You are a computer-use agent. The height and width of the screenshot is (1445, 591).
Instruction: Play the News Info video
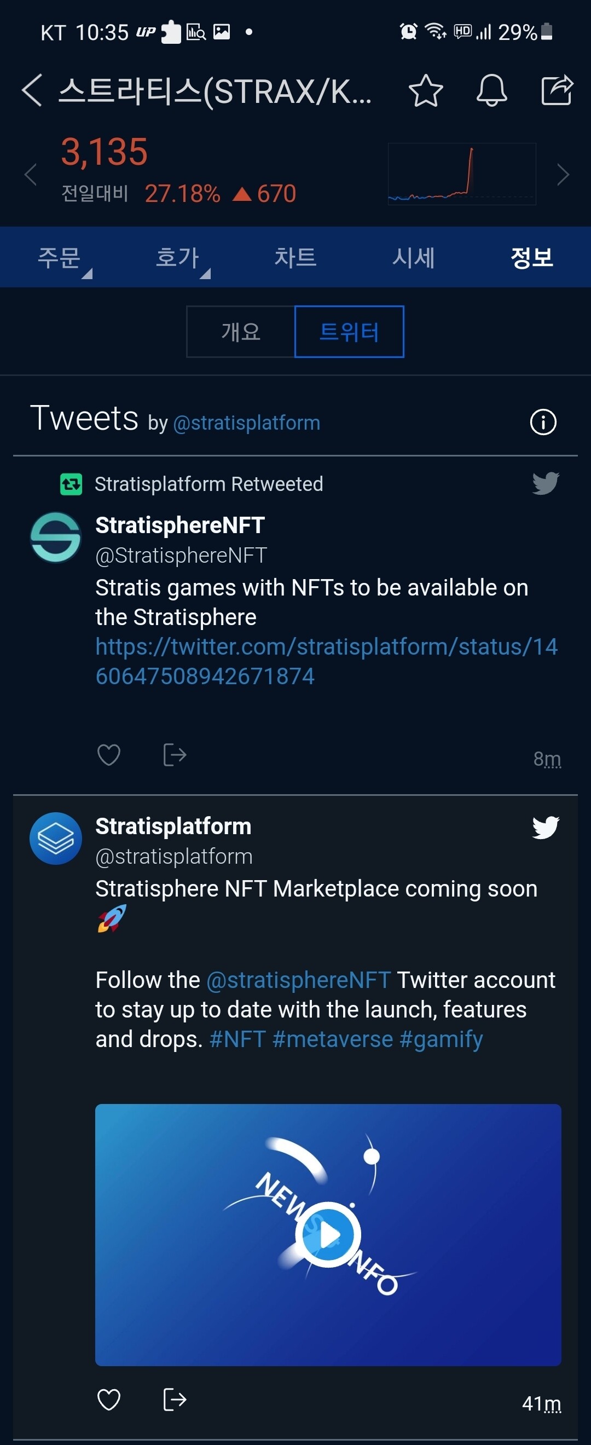(x=328, y=1235)
